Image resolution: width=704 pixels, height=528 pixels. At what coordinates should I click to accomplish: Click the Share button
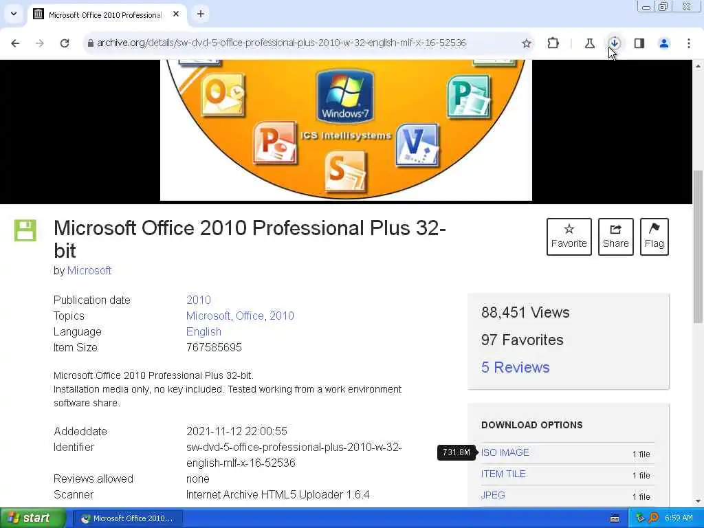click(615, 236)
